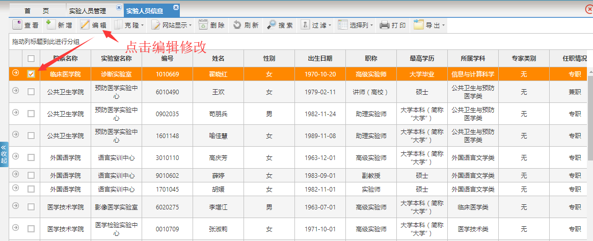Viewport: 593px width, 241px height.
Task: Open the 搜索 (Search) magnifier tool
Action: (280, 25)
